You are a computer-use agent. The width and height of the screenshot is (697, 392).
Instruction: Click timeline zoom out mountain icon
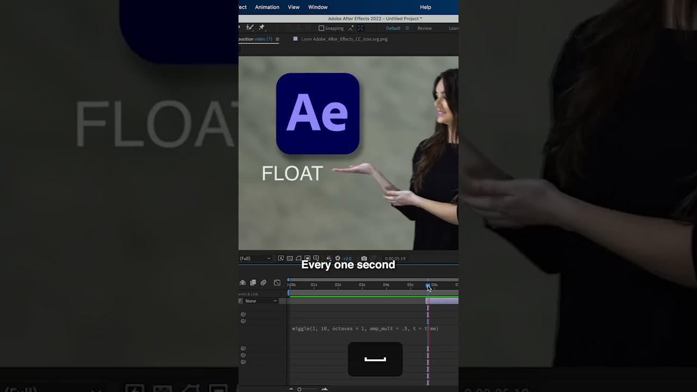point(291,389)
